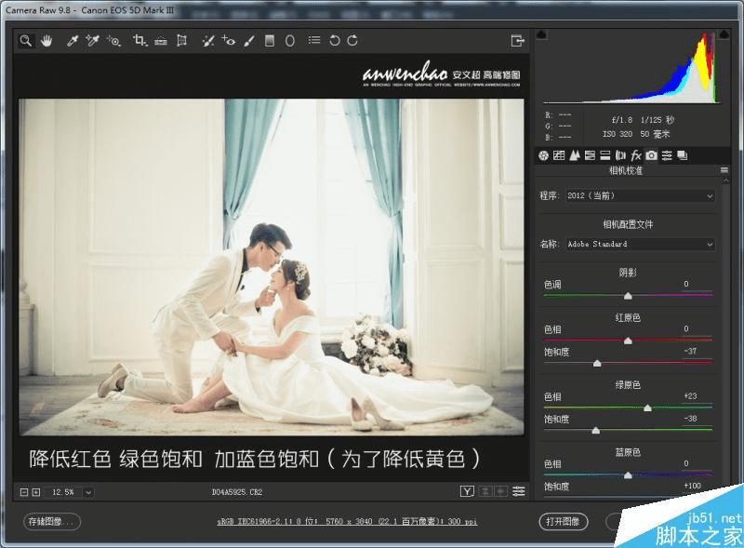This screenshot has width=744, height=548.
Task: Adjust the 红原色 色相 slider
Action: (628, 341)
